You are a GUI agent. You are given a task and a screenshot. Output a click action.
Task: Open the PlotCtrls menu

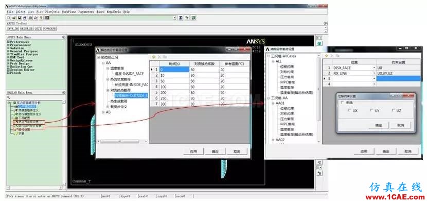[x=52, y=12]
